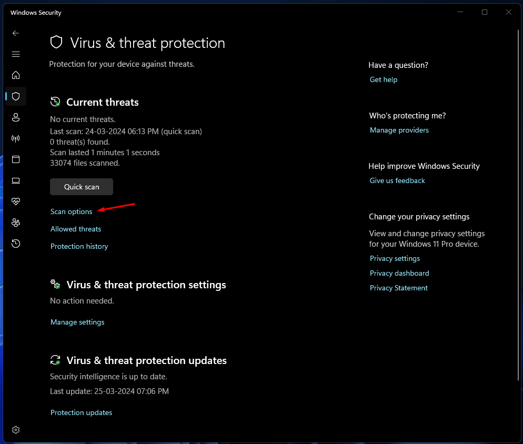Screen dimensions: 523x444
Task: Open Family options sidebar icon
Action: tap(16, 223)
